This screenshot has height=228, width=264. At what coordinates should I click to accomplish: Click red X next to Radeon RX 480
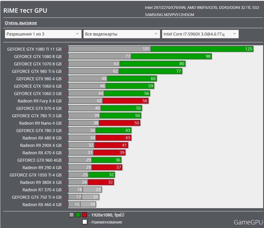click(x=64, y=138)
